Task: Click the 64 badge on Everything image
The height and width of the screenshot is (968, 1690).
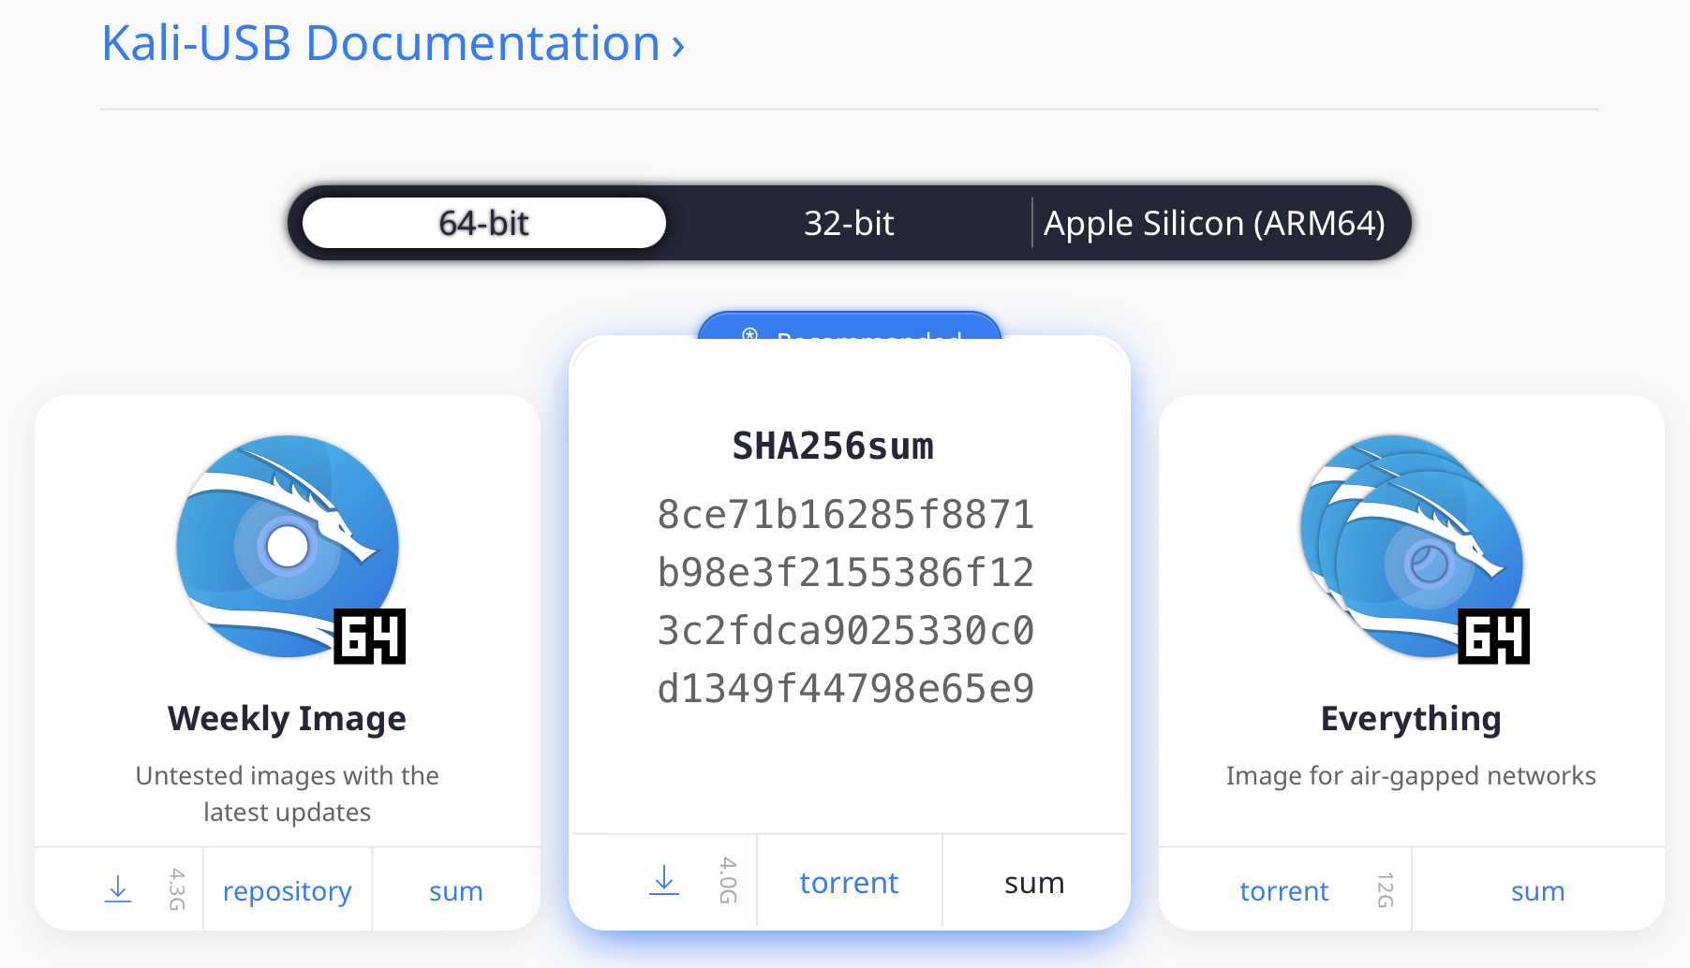Action: pos(1494,637)
